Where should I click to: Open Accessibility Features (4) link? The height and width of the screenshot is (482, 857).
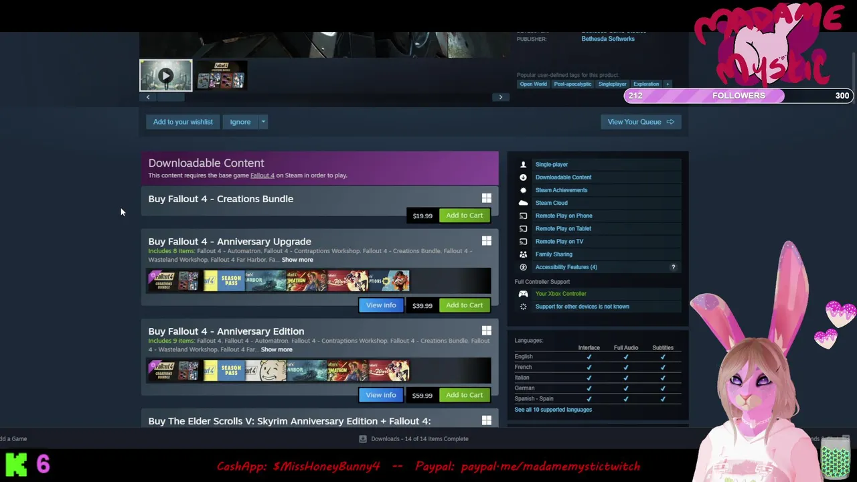coord(566,267)
